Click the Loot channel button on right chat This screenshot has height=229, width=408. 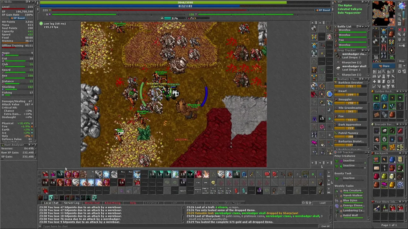[323, 203]
